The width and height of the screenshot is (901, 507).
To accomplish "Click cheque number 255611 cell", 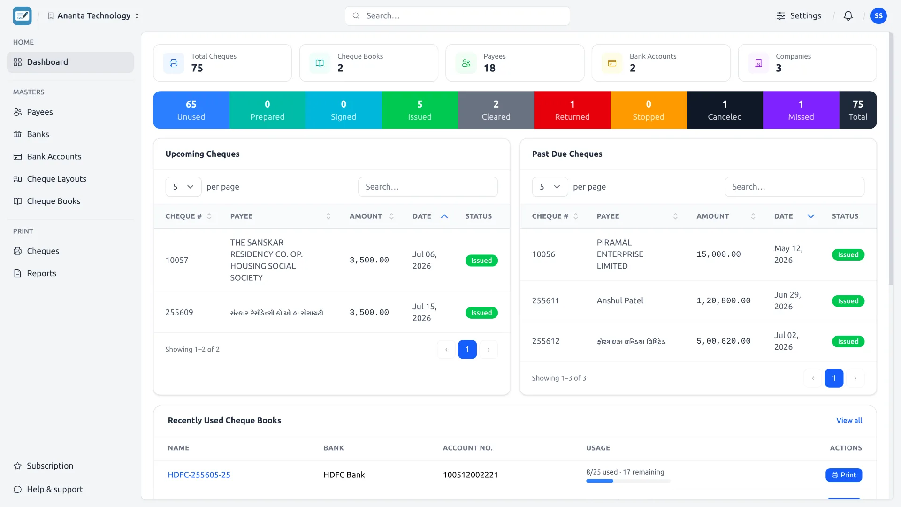I will (x=546, y=301).
